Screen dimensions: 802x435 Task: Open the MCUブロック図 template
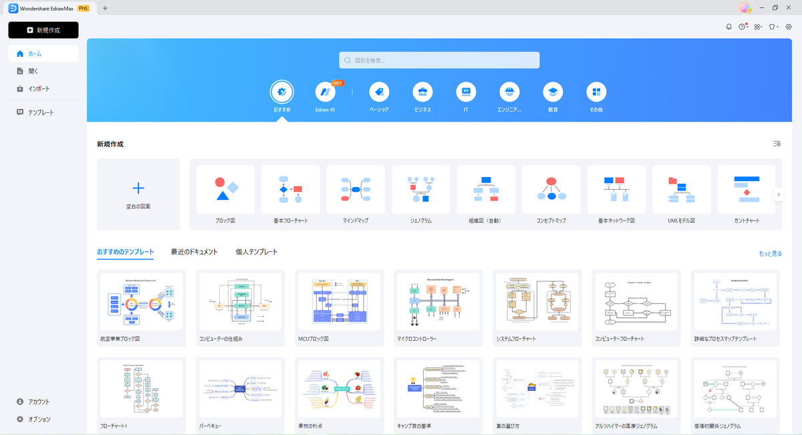tap(339, 308)
